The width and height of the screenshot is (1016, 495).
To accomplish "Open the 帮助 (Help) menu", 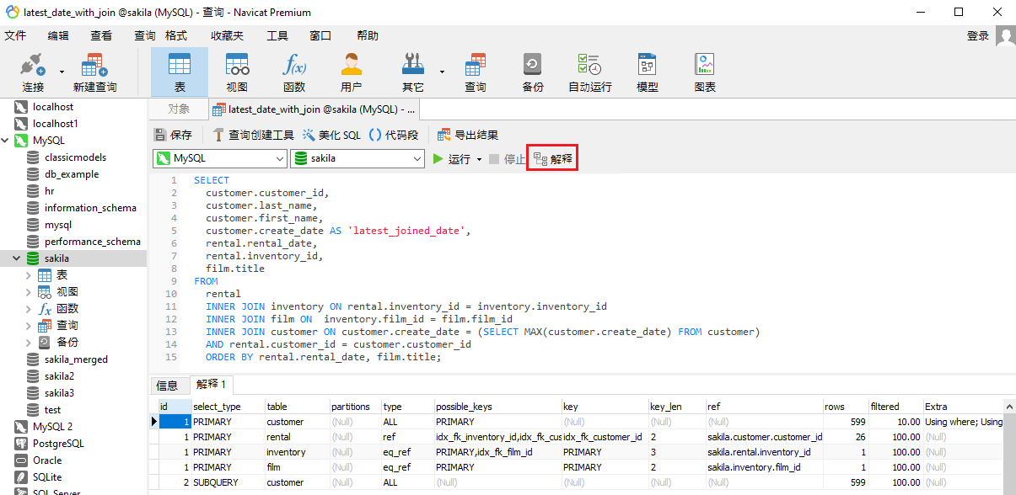I will 368,36.
